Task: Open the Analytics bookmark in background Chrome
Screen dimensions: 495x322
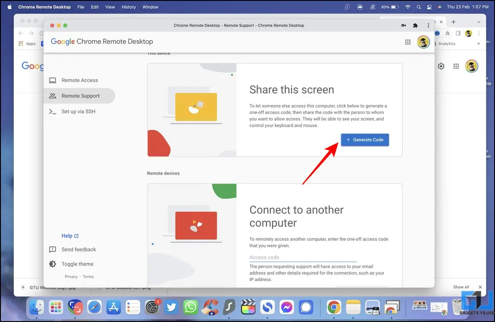Action: pyautogui.click(x=447, y=44)
